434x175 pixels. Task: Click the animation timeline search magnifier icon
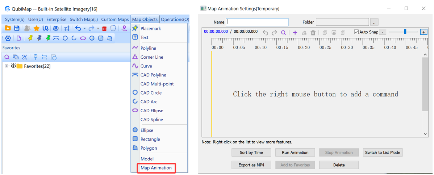coord(283,32)
